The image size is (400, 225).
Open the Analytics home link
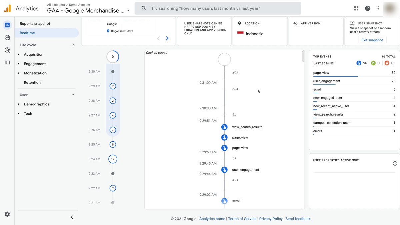pos(212,219)
